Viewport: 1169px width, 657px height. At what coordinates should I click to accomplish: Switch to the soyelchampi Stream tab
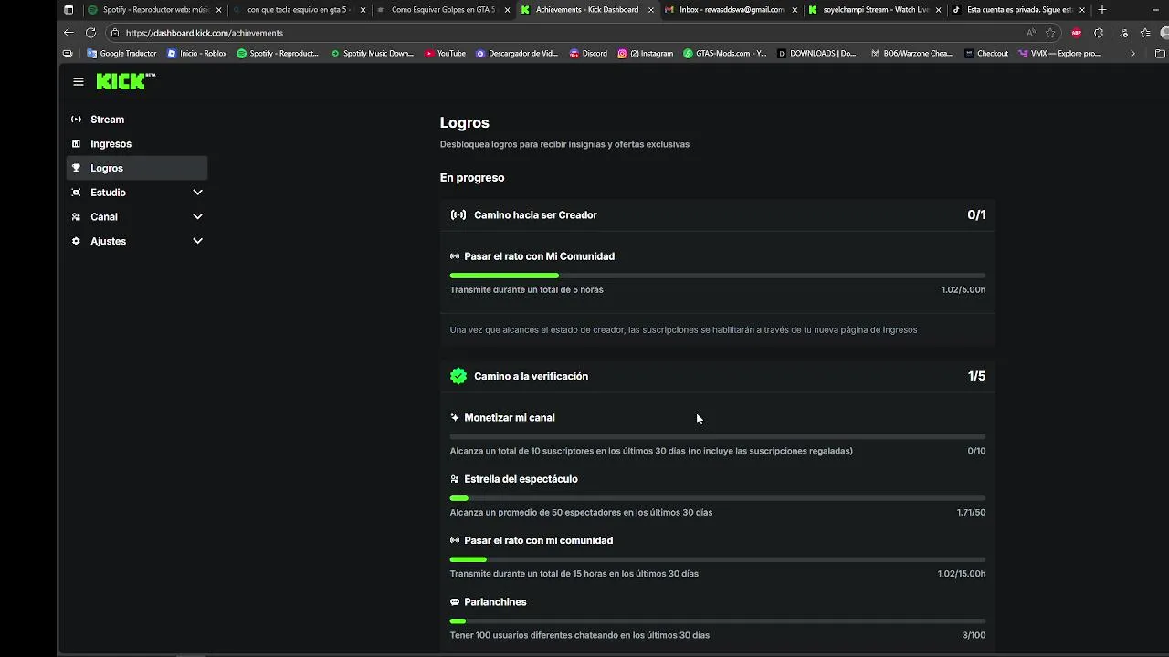[x=876, y=10]
